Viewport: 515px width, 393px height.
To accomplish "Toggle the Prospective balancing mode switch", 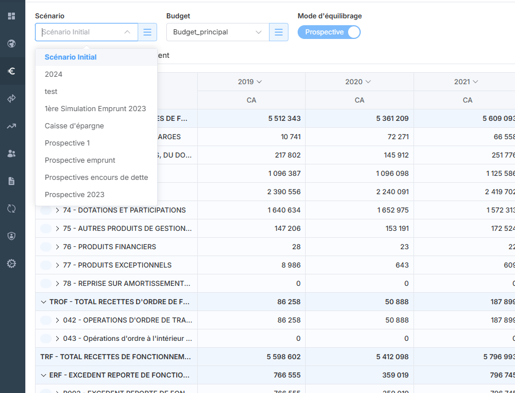I will [329, 32].
